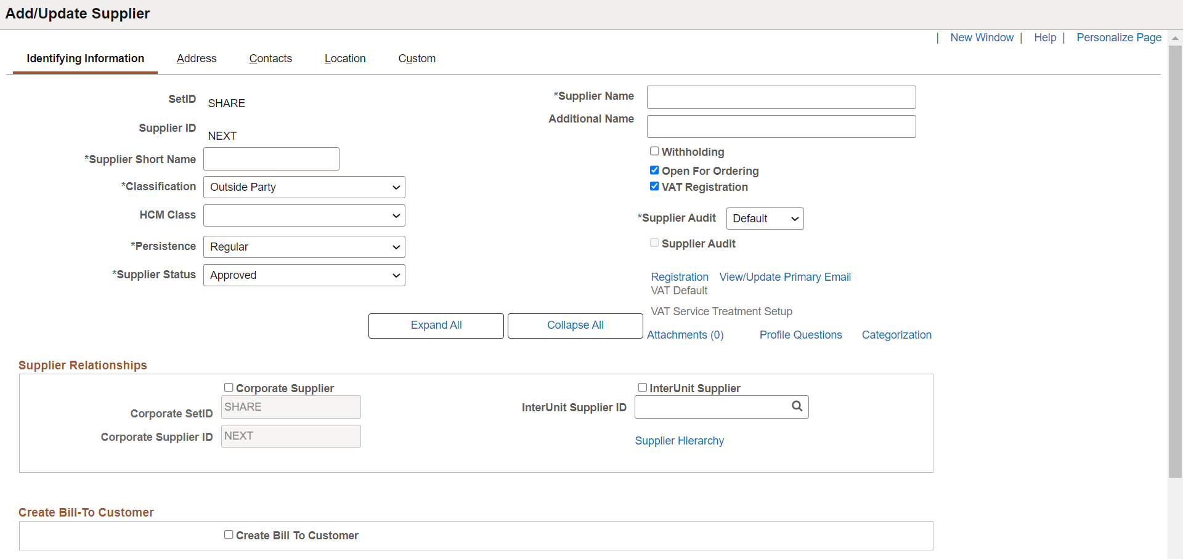
Task: Switch to the Custom tab
Action: [417, 58]
